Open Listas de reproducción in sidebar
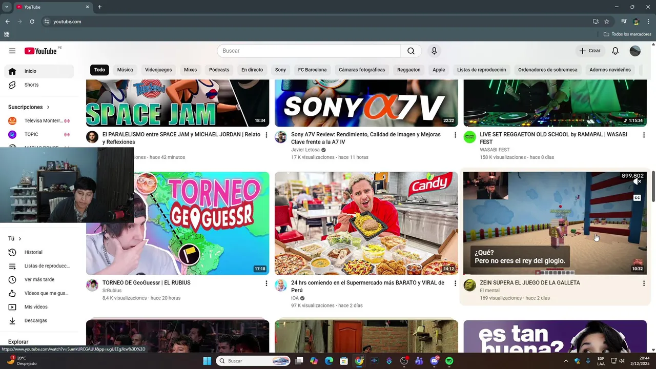This screenshot has height=369, width=656. tap(39, 266)
